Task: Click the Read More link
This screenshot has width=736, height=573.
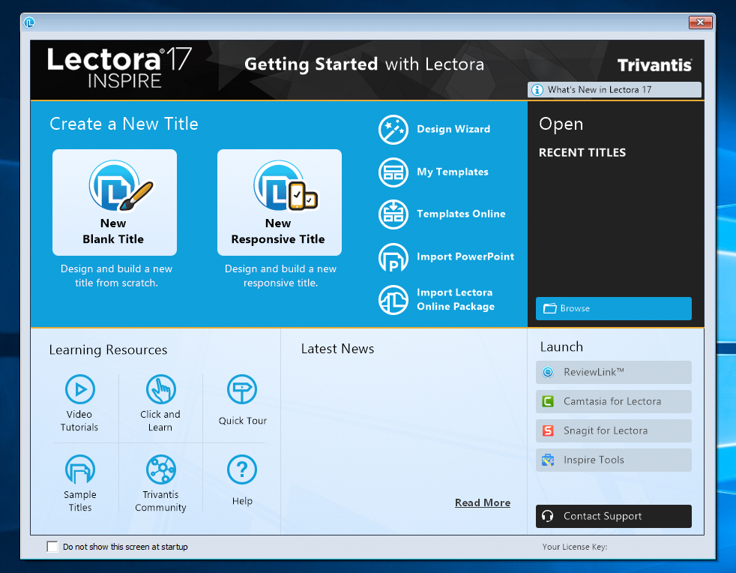Action: [482, 502]
